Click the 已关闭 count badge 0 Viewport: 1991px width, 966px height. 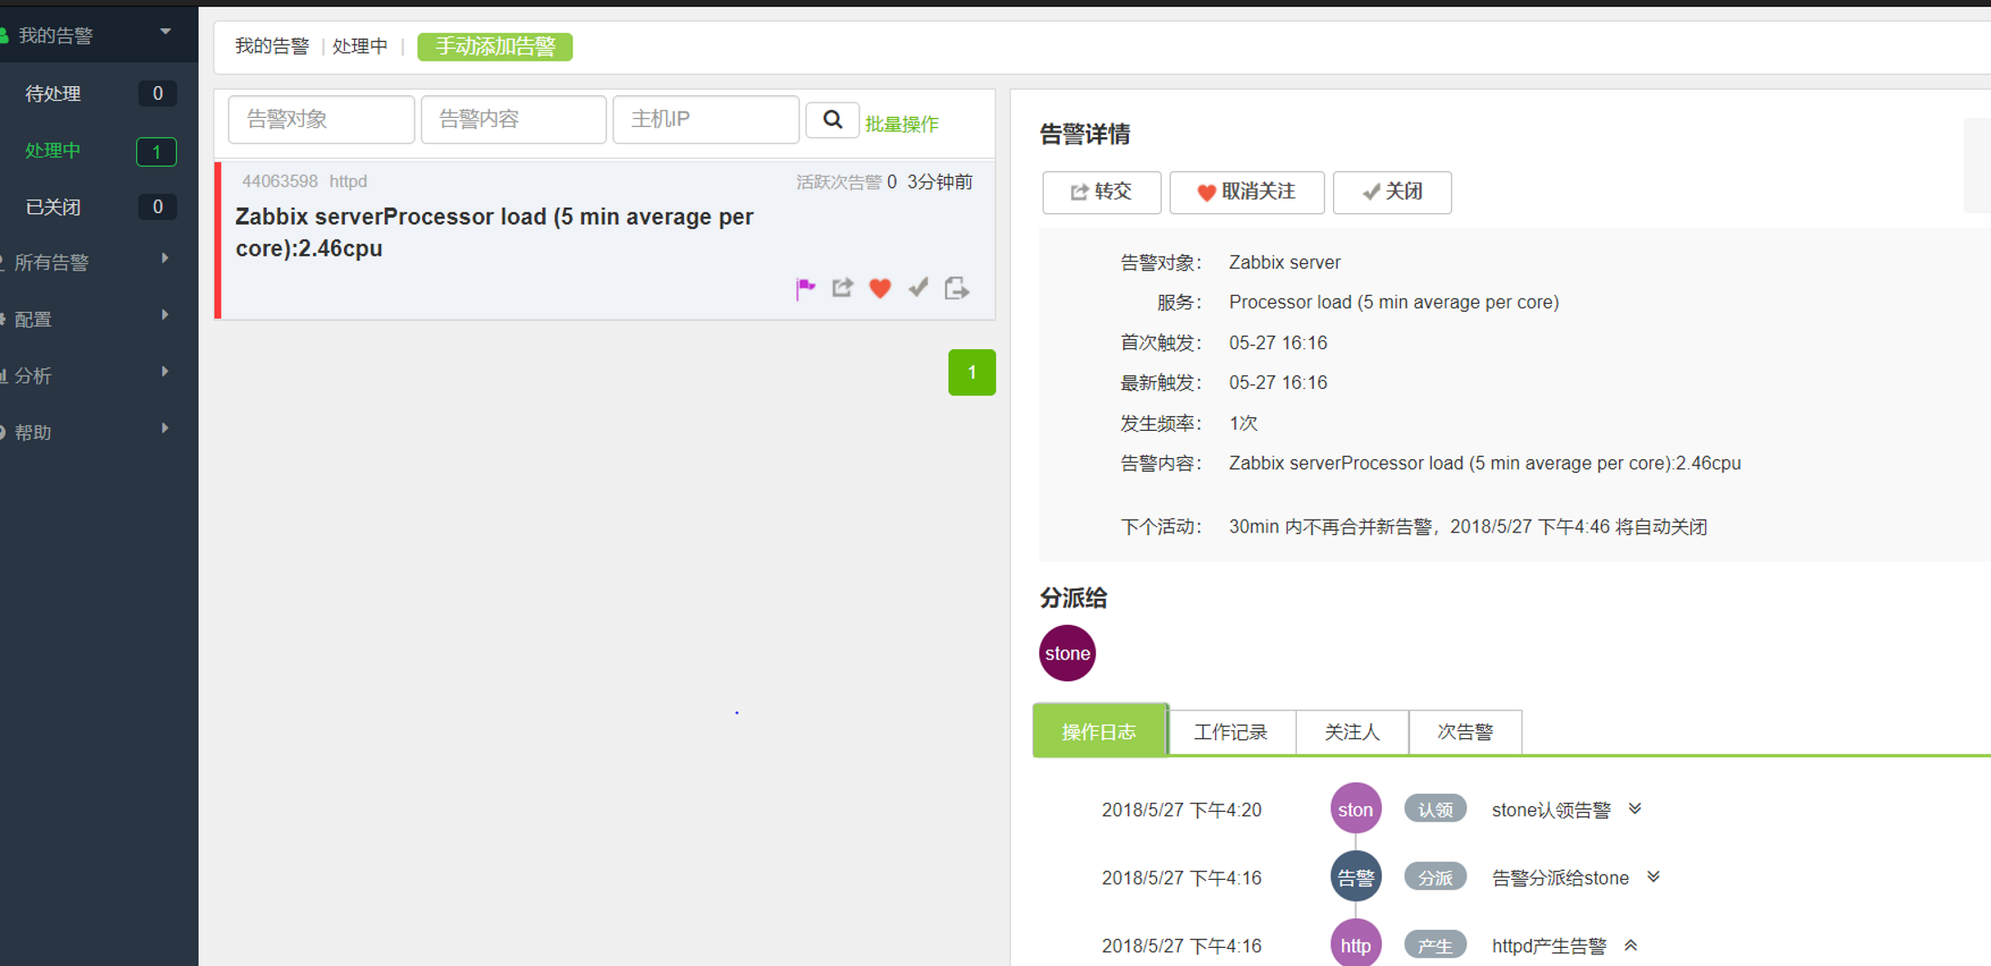(157, 207)
